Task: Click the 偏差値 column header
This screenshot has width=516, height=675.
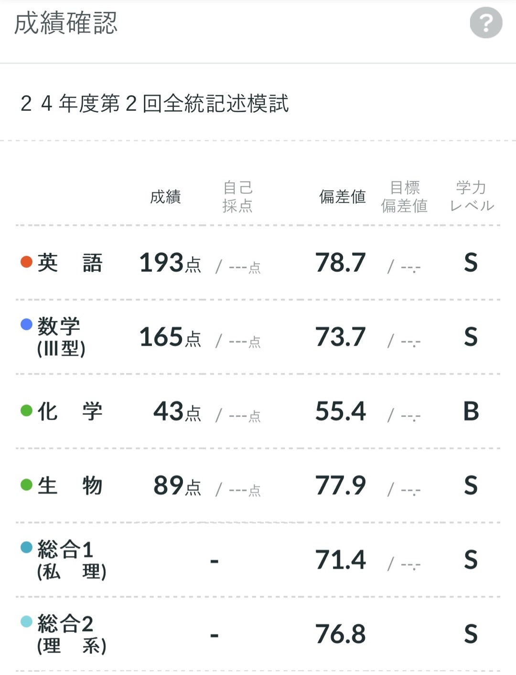Action: point(342,197)
